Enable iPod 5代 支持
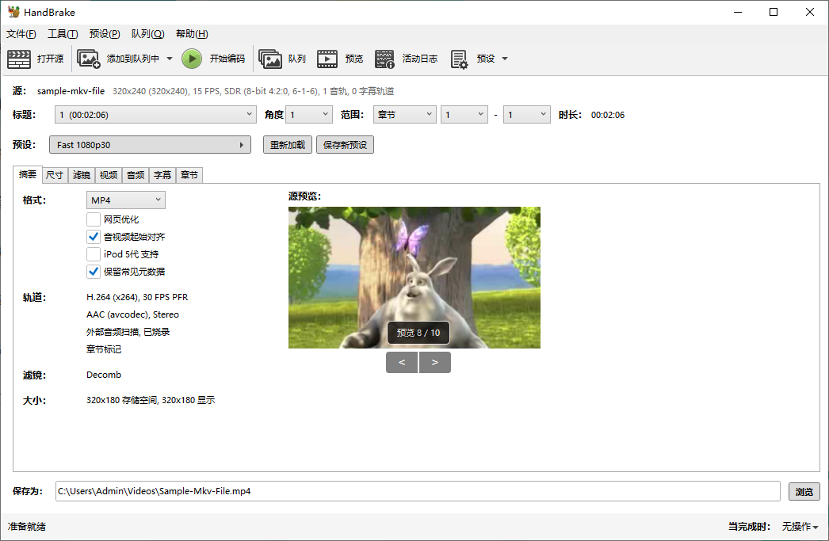The height and width of the screenshot is (541, 829). click(94, 253)
